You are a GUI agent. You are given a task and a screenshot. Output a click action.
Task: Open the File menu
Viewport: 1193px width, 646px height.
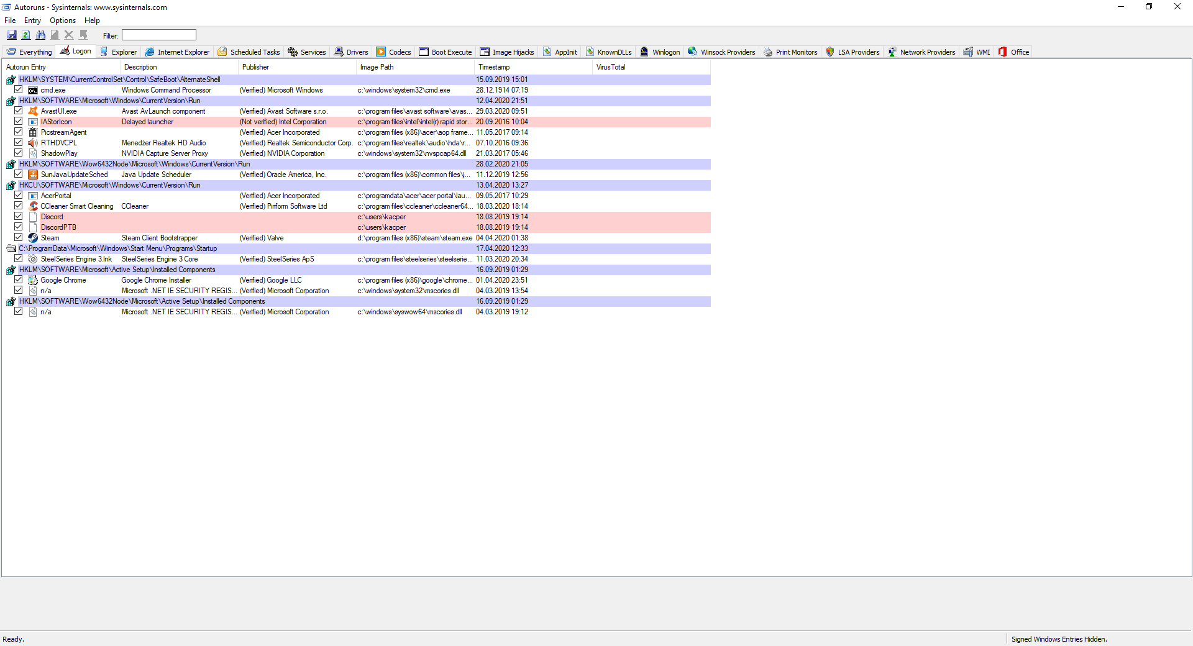coord(10,20)
